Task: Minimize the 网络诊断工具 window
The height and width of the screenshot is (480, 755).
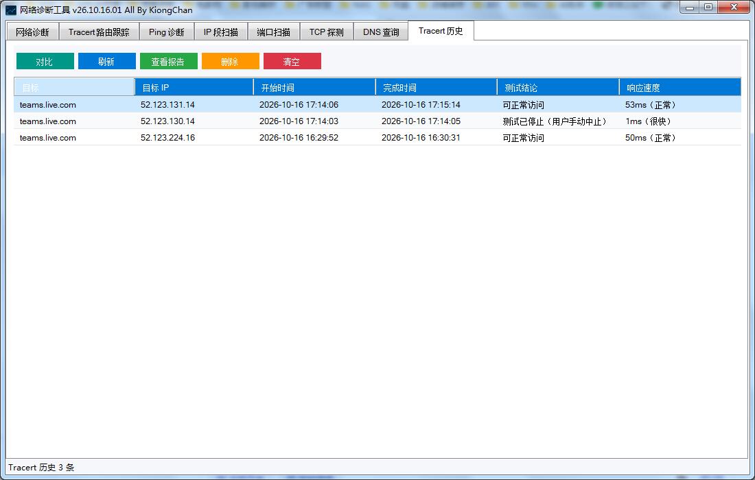Action: pos(690,8)
